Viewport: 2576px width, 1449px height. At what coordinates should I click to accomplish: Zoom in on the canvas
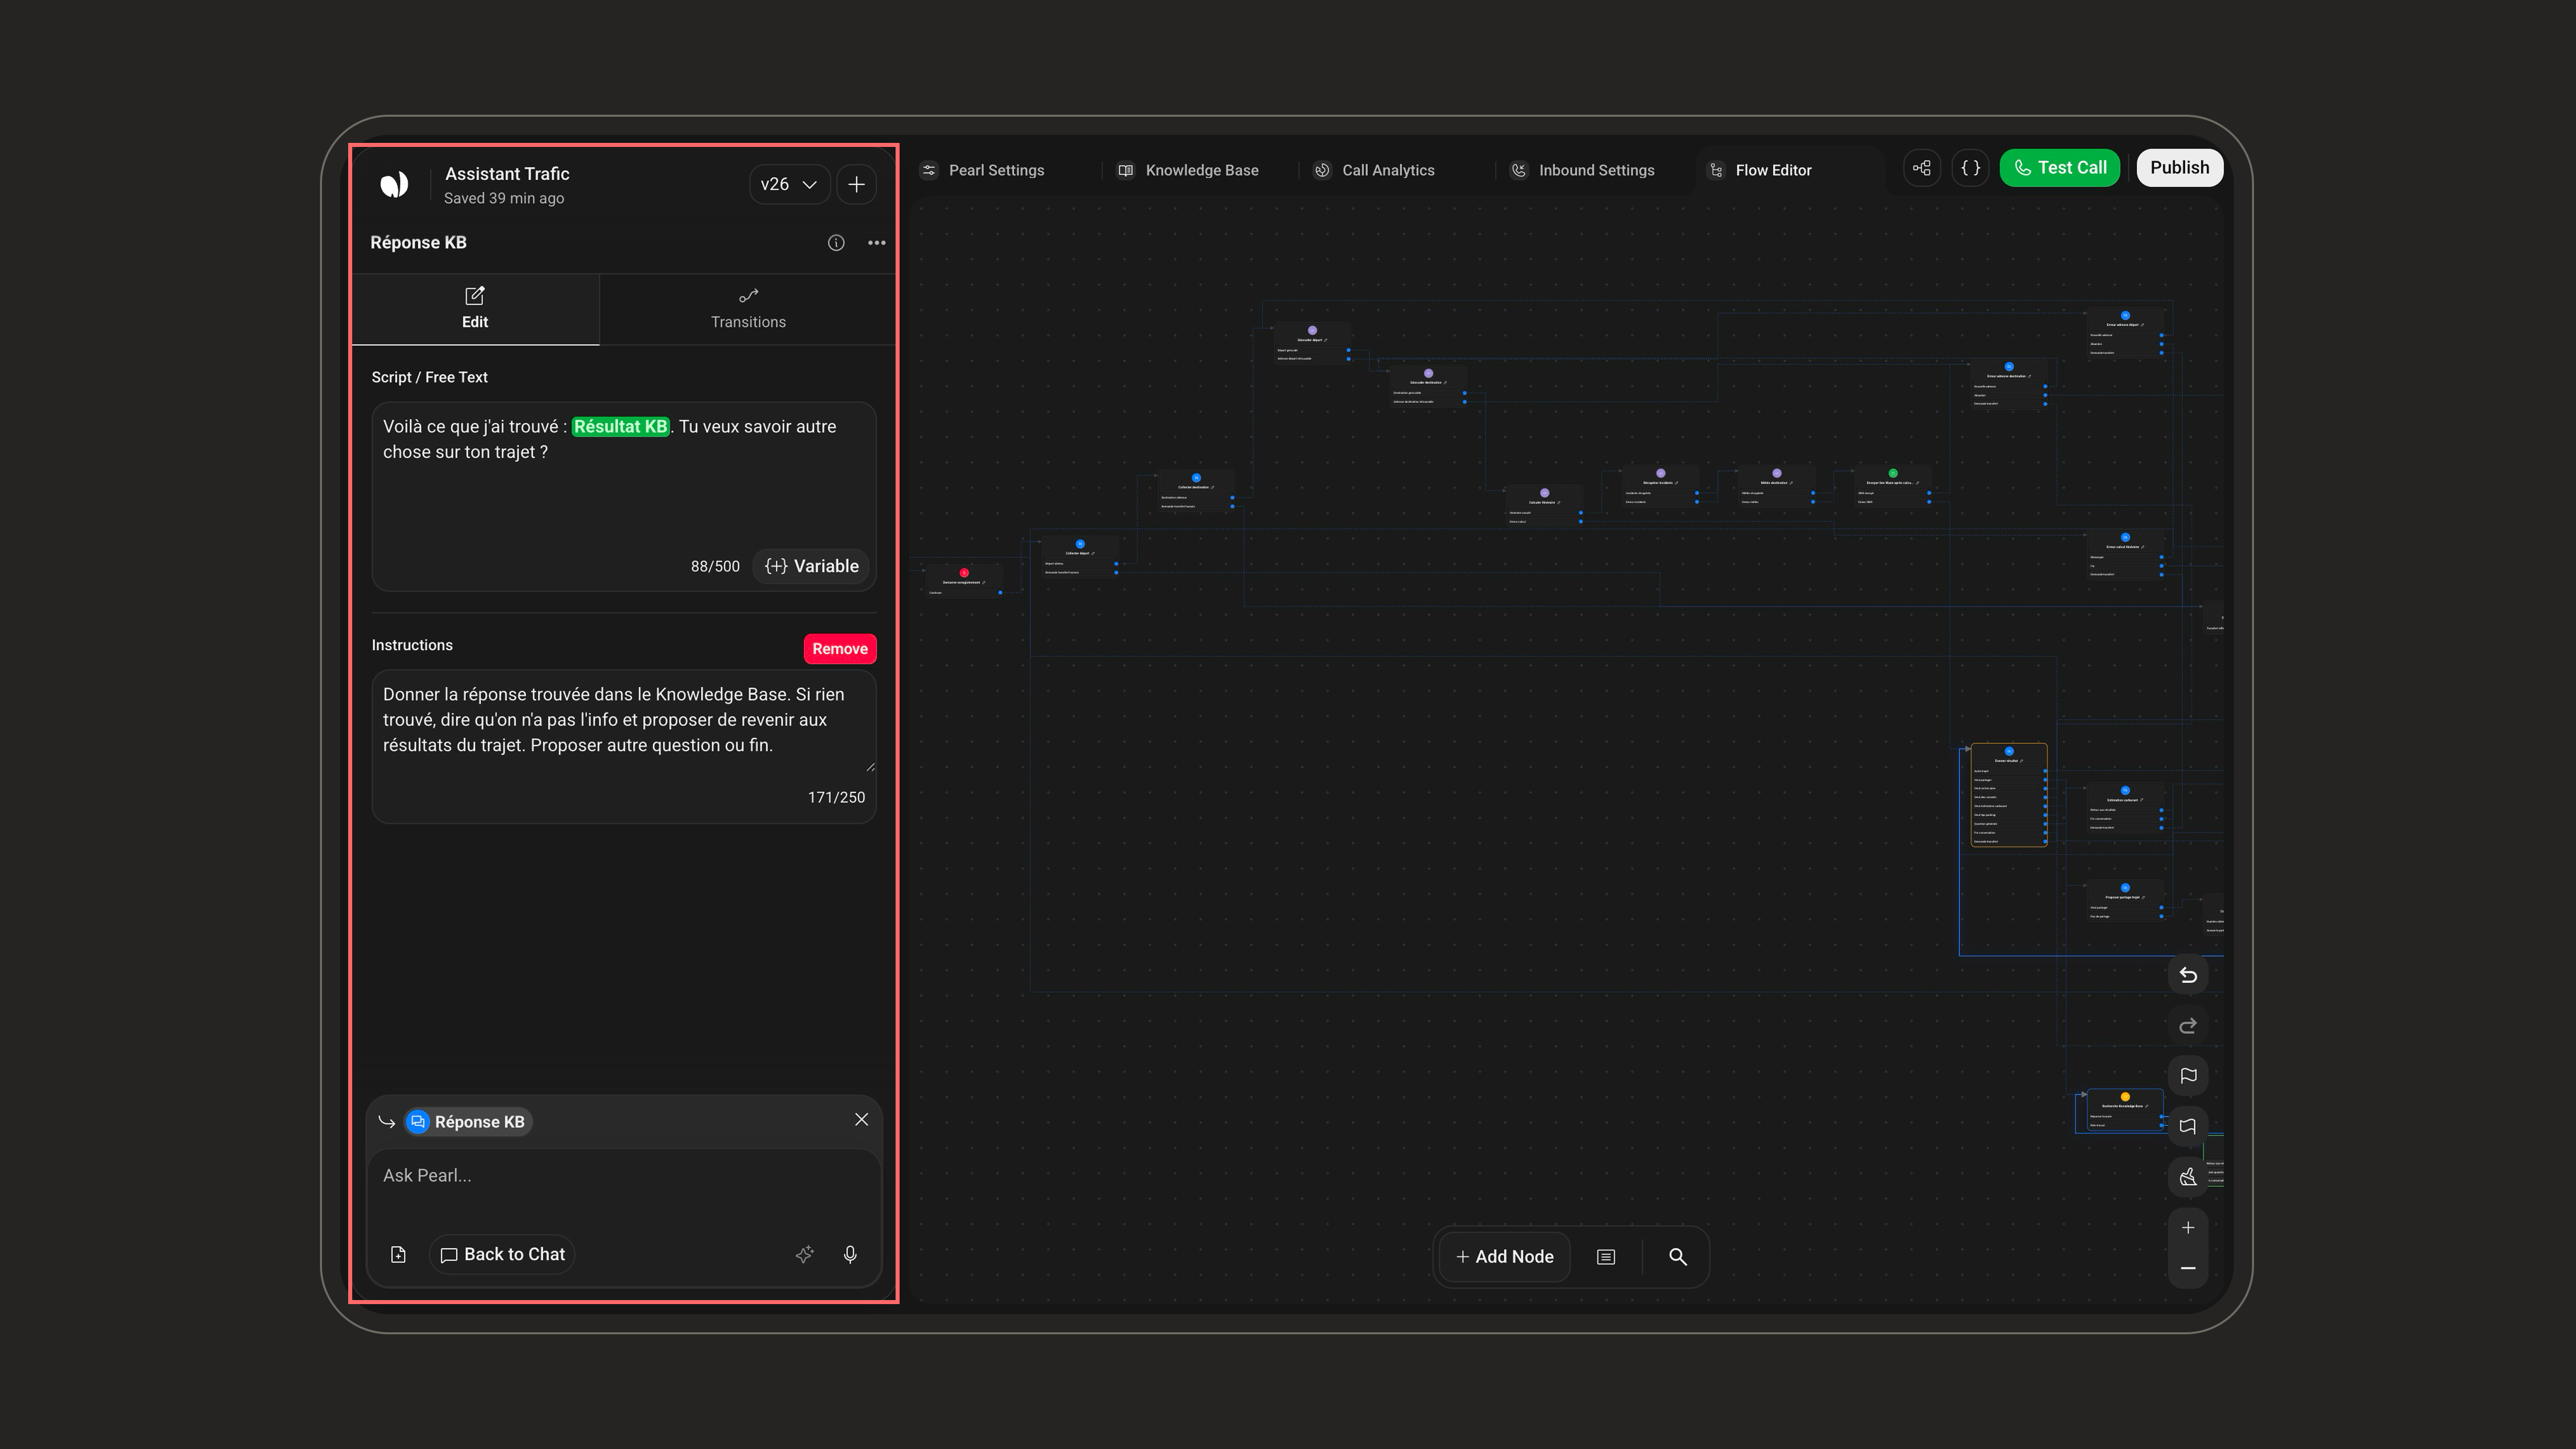[x=2188, y=1228]
